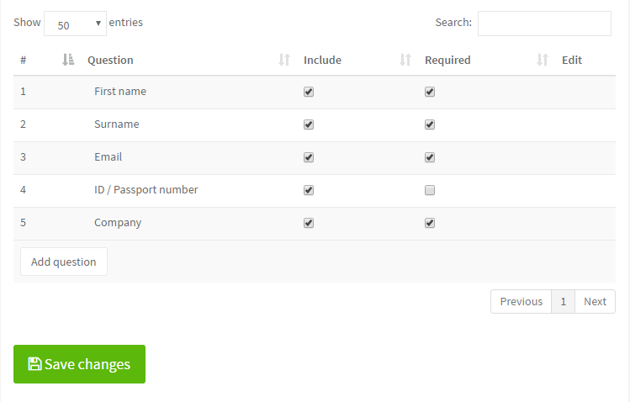Uncheck Required for First name
Viewport: 630px width, 402px height.
coord(430,92)
